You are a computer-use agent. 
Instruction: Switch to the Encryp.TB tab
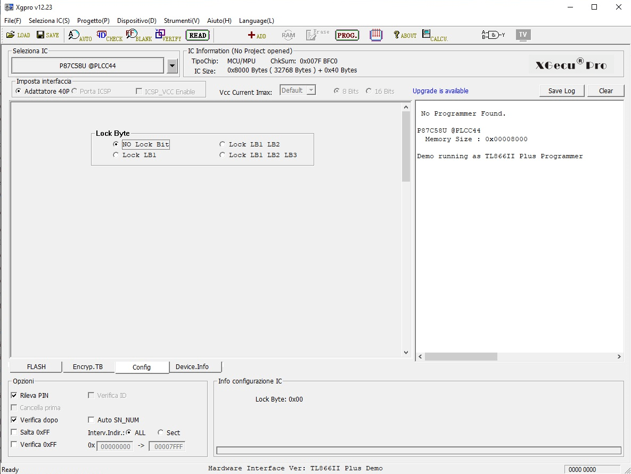[x=88, y=367]
